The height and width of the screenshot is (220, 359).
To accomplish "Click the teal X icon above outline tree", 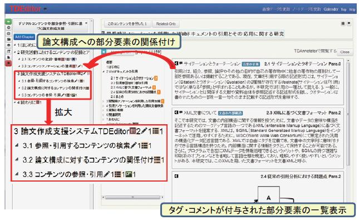I will pyautogui.click(x=104, y=52).
